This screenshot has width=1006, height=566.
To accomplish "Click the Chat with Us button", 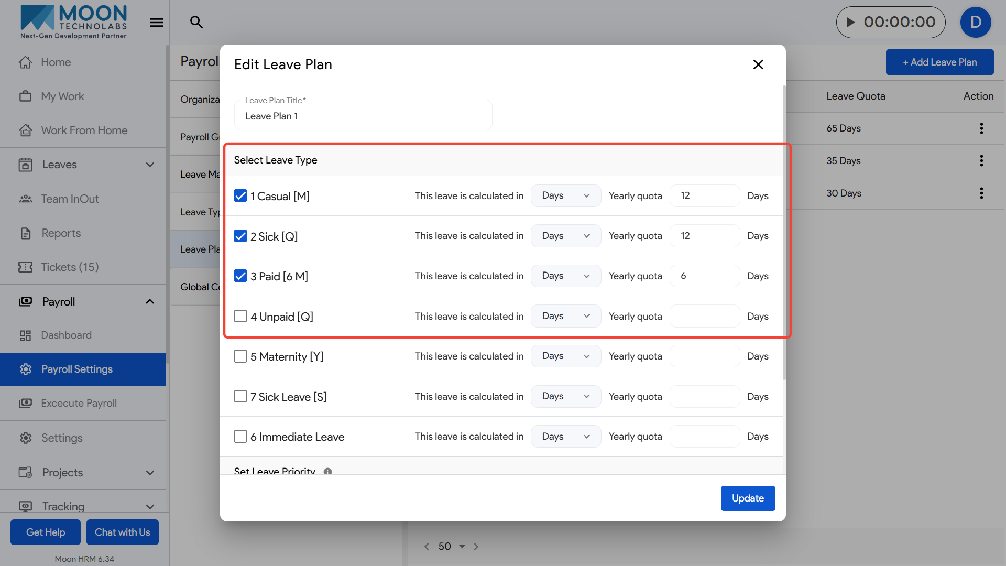I will [122, 532].
